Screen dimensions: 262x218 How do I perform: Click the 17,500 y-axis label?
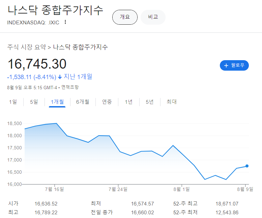(14, 148)
